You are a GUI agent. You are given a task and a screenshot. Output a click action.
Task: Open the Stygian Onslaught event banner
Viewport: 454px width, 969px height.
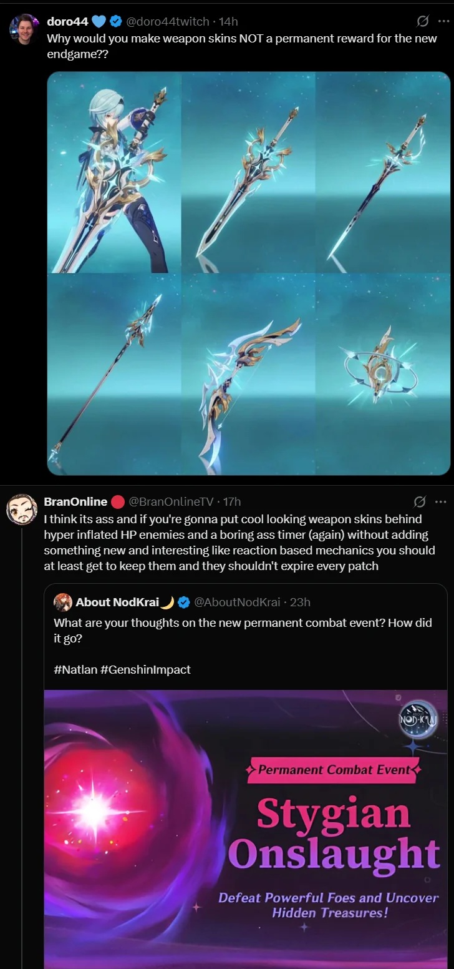[246, 829]
